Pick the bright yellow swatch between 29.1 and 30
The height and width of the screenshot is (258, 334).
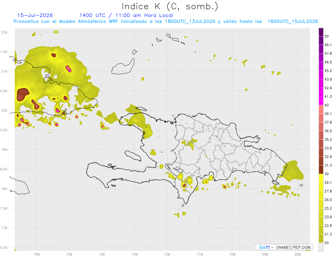pyautogui.click(x=321, y=178)
